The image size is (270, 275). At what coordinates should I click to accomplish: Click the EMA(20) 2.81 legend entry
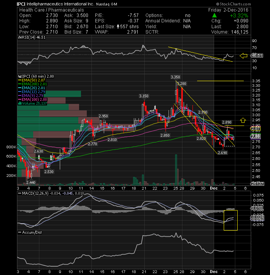[32, 88]
